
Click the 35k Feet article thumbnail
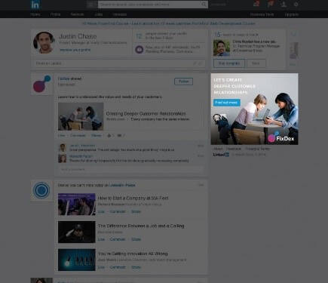[77, 204]
